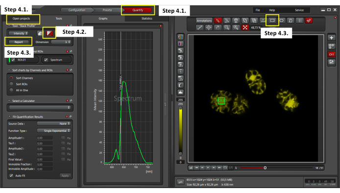Open the Statistics tab
Viewport: 340px width, 193px height.
147,19
